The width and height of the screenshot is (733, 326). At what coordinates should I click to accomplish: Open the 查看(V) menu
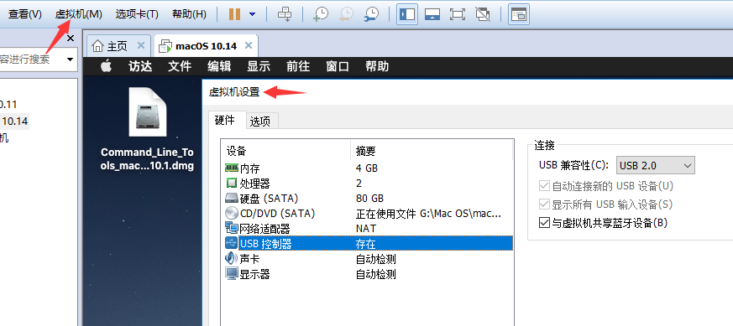pyautogui.click(x=25, y=14)
